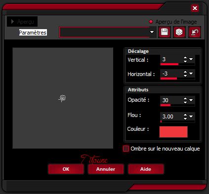This screenshot has height=194, width=209.
Task: Open the Couleur red color swatch
Action: pos(173,132)
